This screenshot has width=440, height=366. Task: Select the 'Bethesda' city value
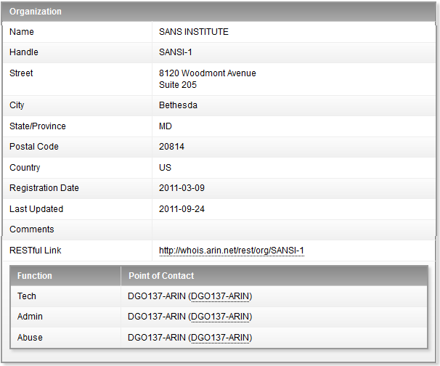point(178,105)
